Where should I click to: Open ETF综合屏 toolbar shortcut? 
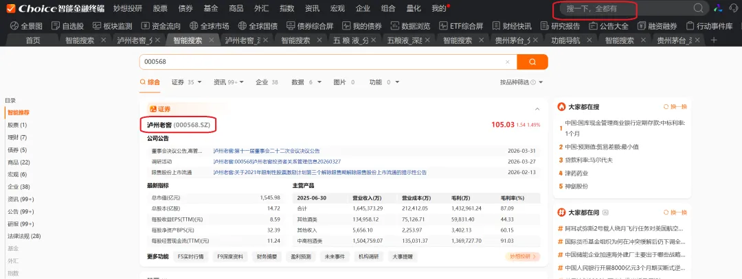click(461, 26)
